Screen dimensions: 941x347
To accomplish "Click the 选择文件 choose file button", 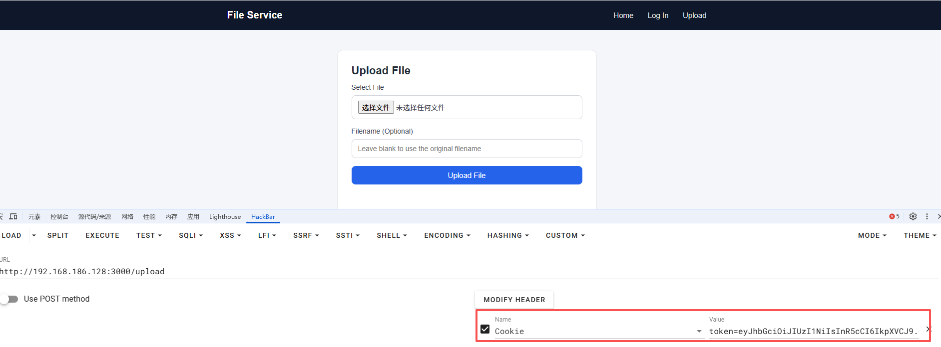I will [376, 107].
